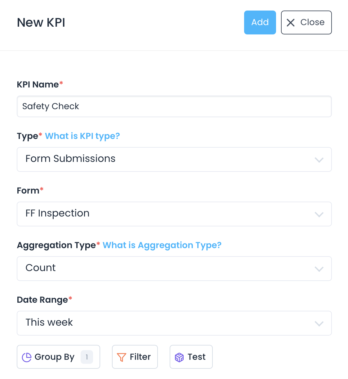The image size is (348, 379).
Task: Select the Form Submissions type combo box
Action: 167,159
